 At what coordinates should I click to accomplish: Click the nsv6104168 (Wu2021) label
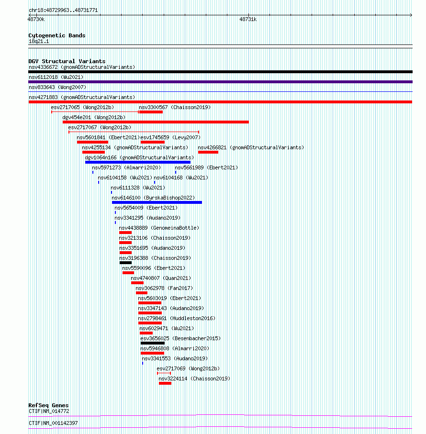coord(181,178)
